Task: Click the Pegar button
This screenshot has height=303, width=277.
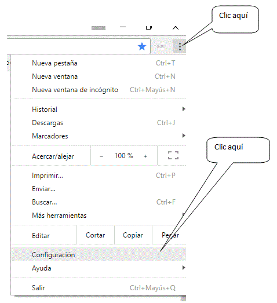Action: click(x=170, y=235)
